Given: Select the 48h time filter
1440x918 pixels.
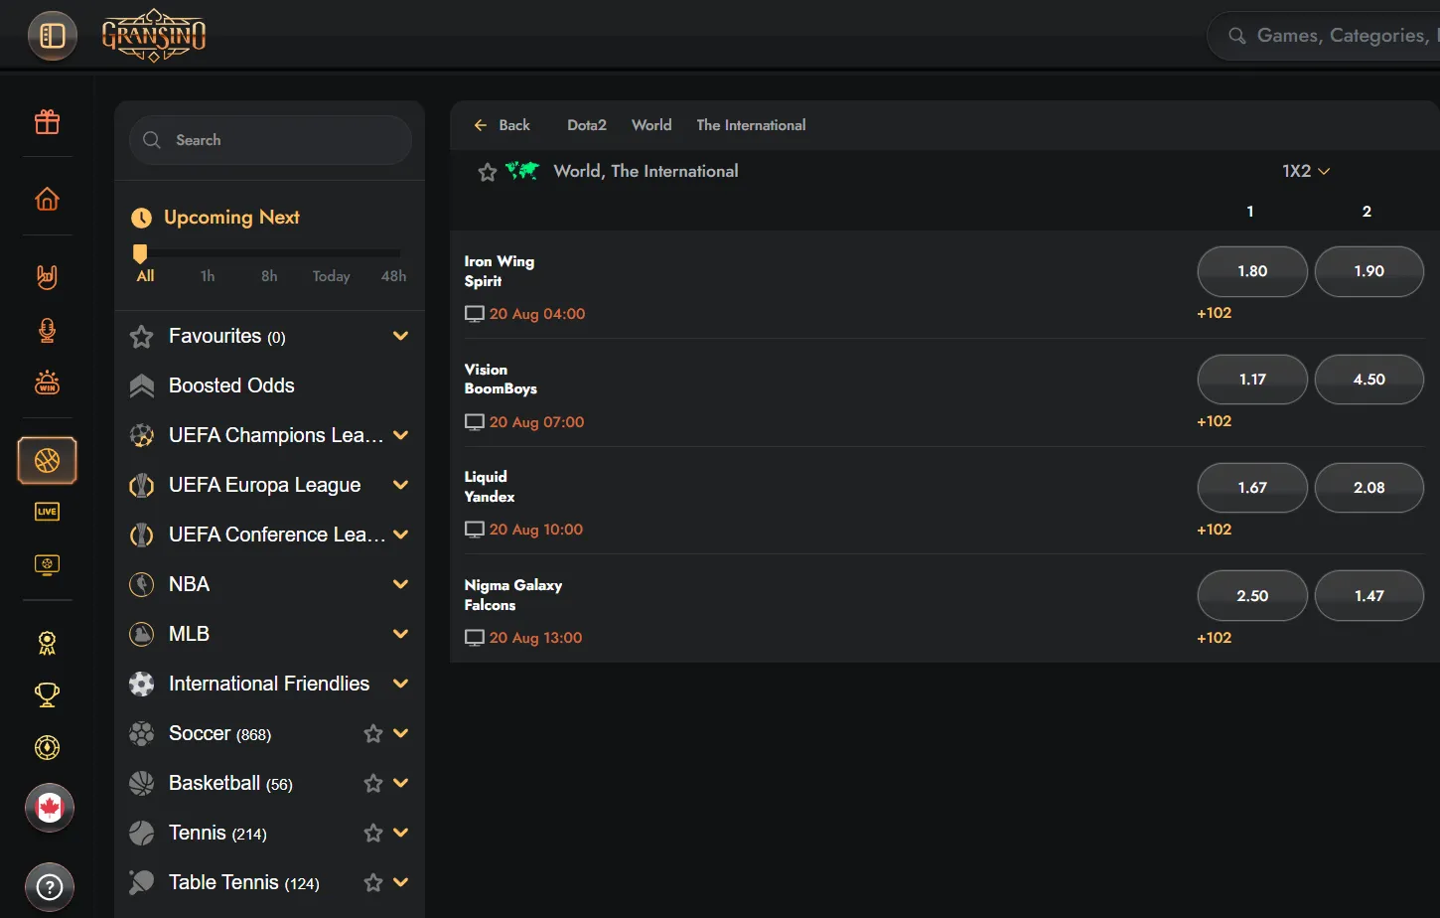Looking at the screenshot, I should (393, 276).
